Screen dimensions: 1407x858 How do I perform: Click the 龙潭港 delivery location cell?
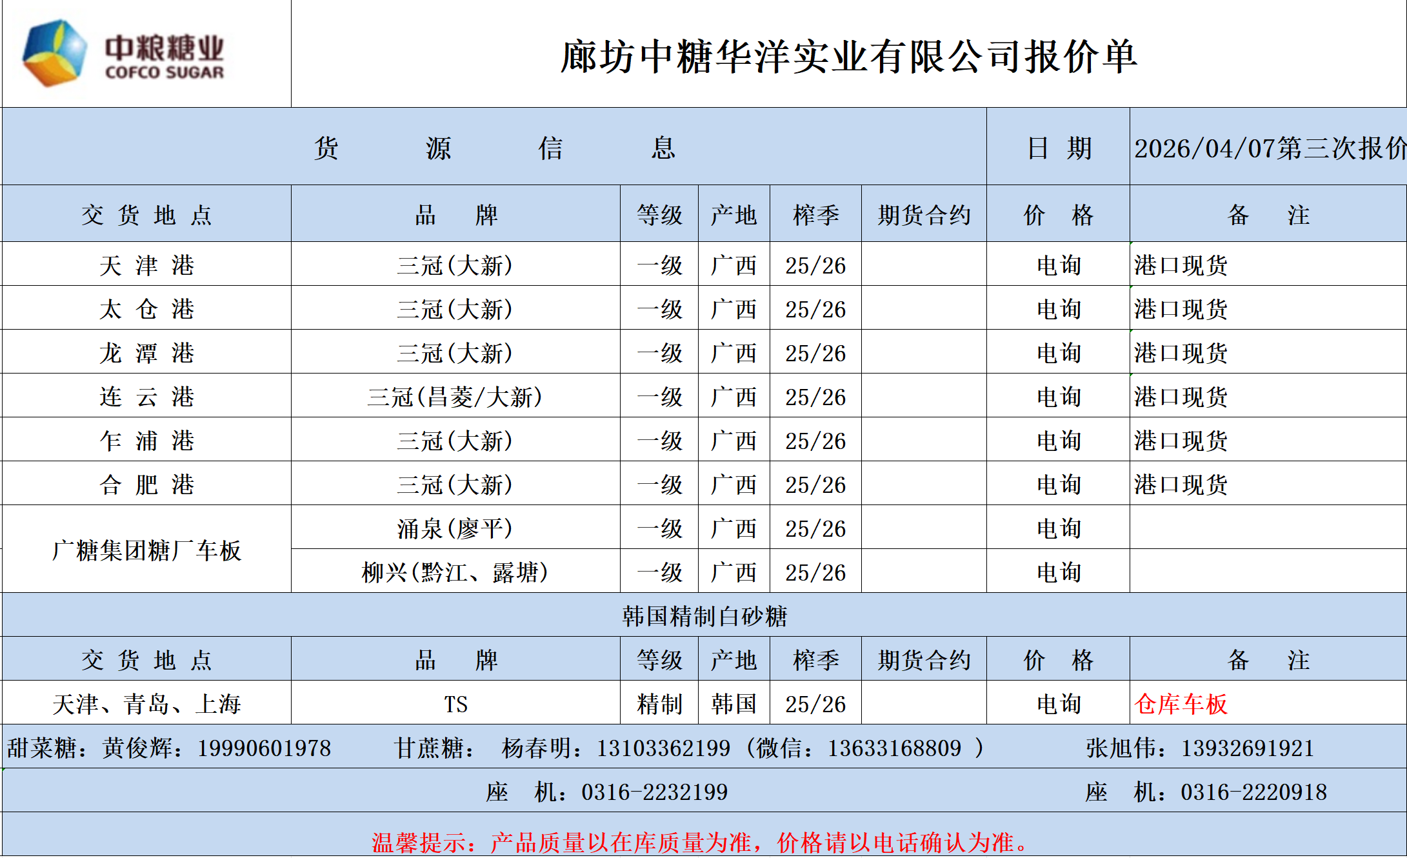(x=146, y=353)
